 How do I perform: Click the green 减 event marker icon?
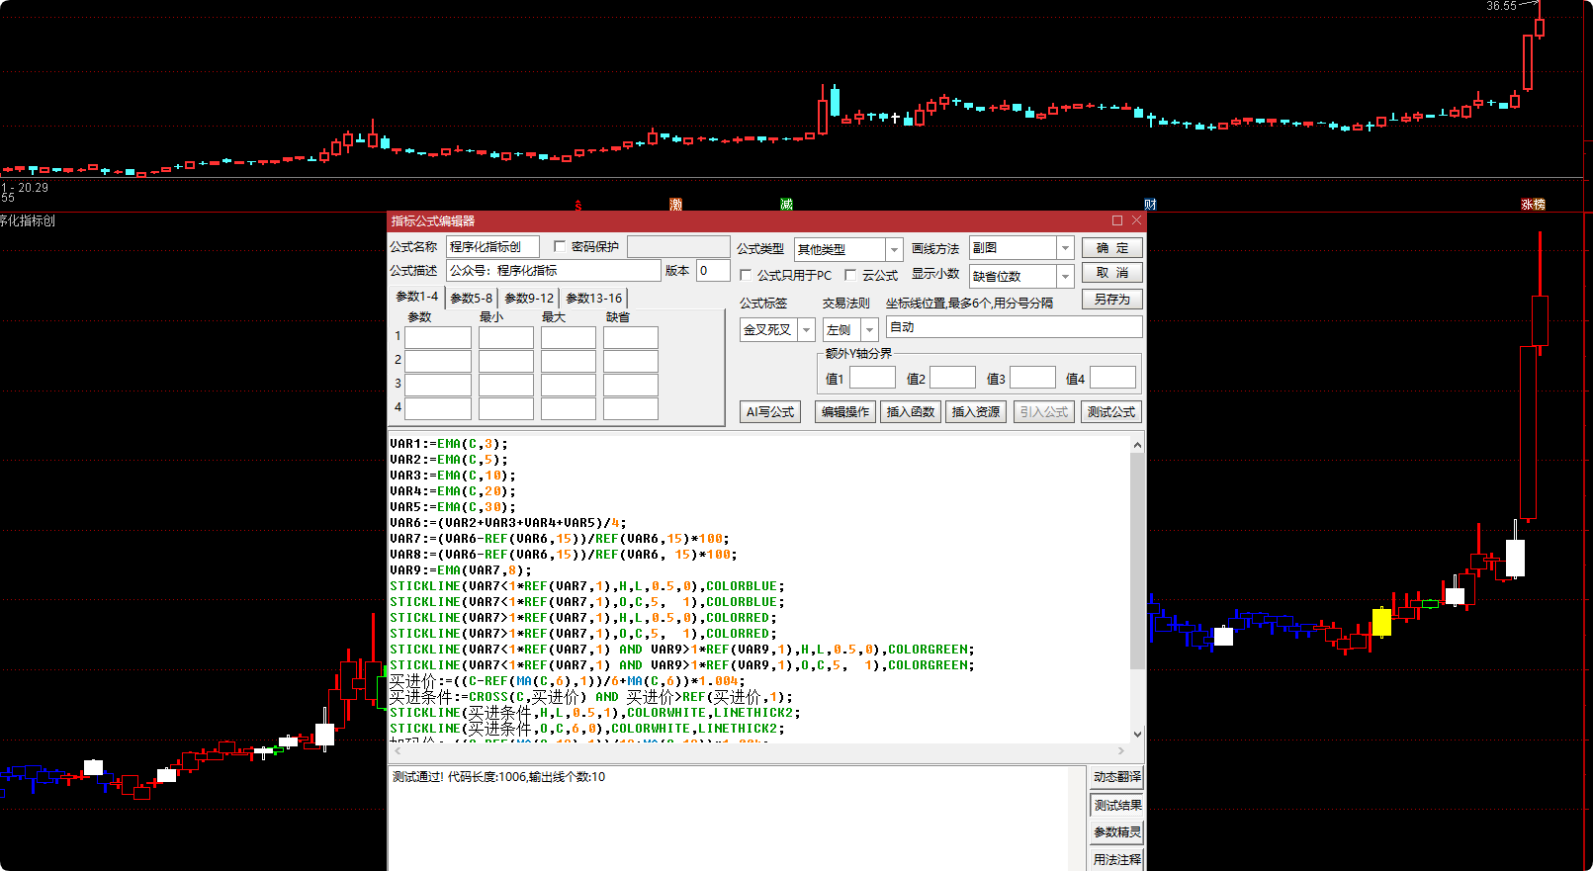tap(786, 205)
